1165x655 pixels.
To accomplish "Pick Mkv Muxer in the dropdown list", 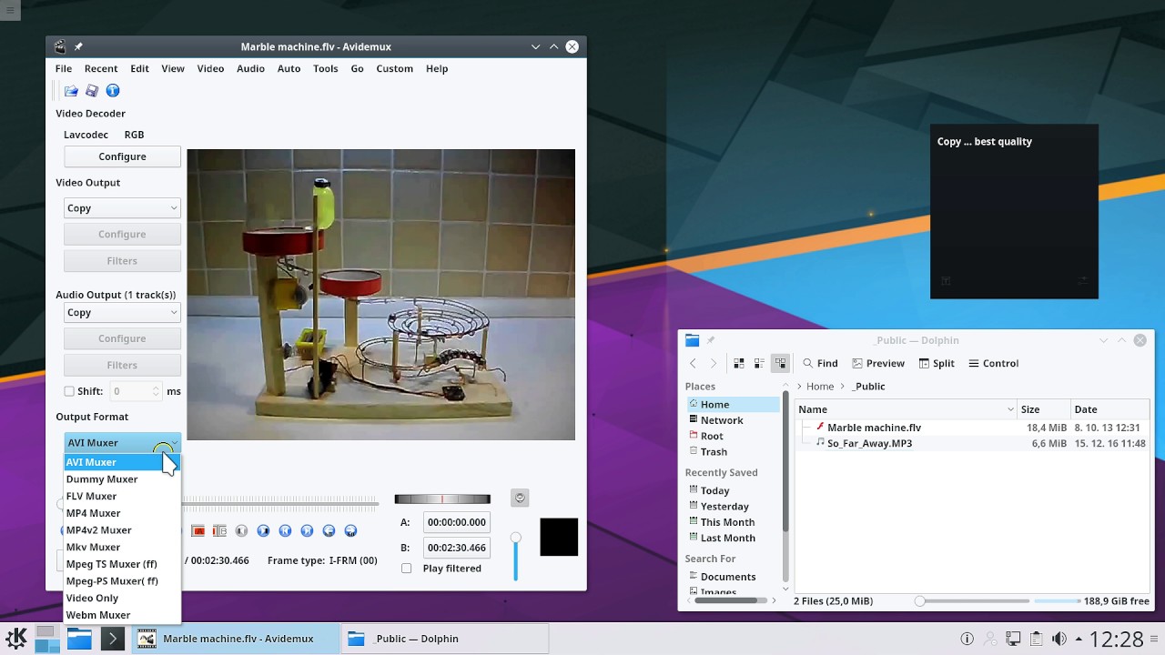I will (x=122, y=548).
